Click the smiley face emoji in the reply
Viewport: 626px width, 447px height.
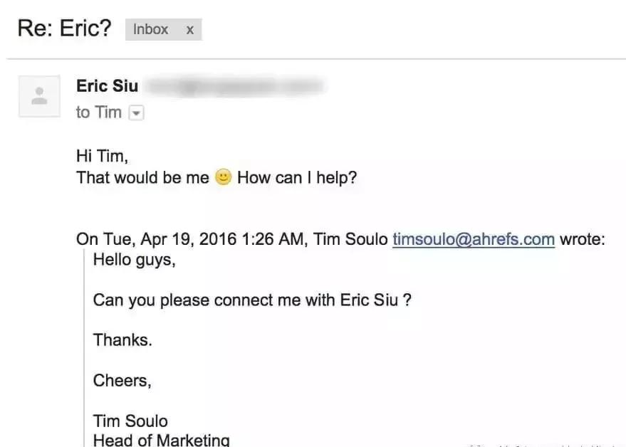(x=223, y=177)
